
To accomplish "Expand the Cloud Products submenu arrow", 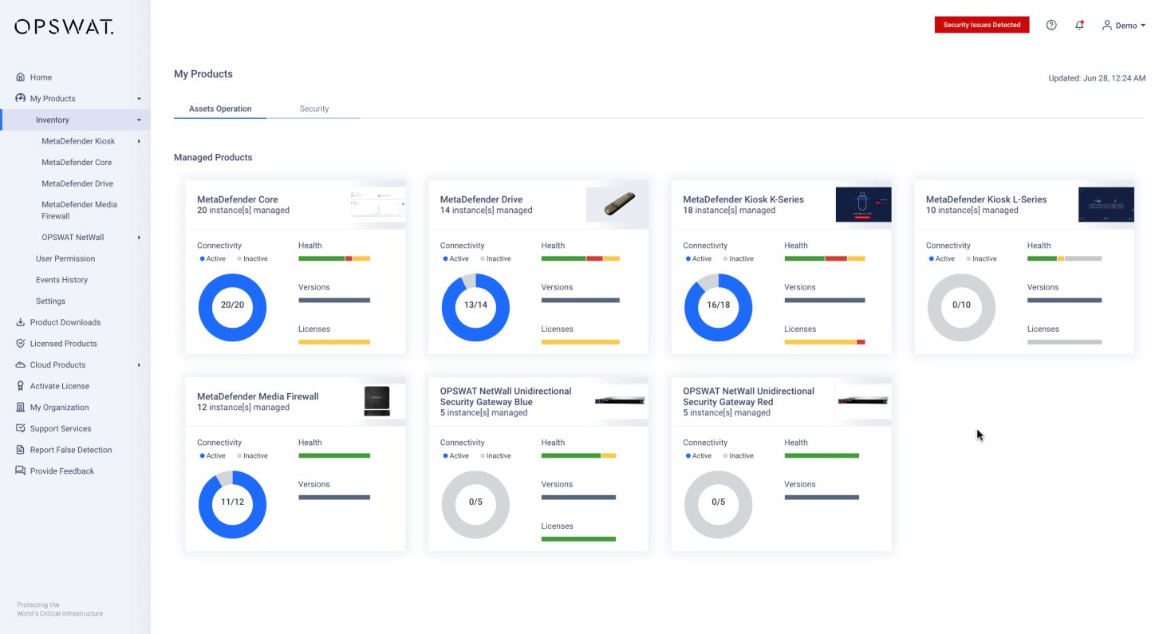I will click(x=139, y=365).
